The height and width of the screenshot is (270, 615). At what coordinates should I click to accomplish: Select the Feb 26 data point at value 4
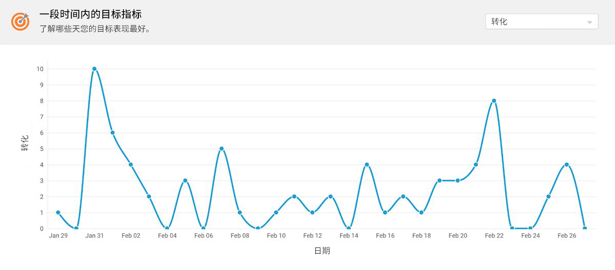567,165
